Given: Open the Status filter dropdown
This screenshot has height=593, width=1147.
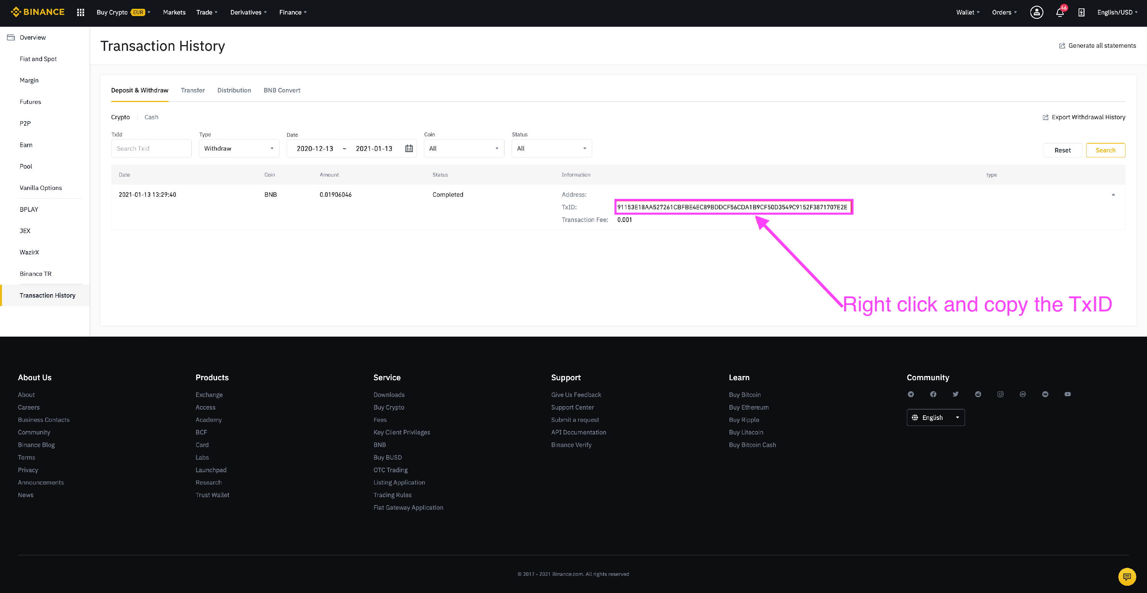Looking at the screenshot, I should tap(551, 149).
